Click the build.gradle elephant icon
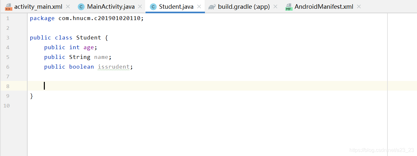The height and width of the screenshot is (156, 417). (212, 7)
